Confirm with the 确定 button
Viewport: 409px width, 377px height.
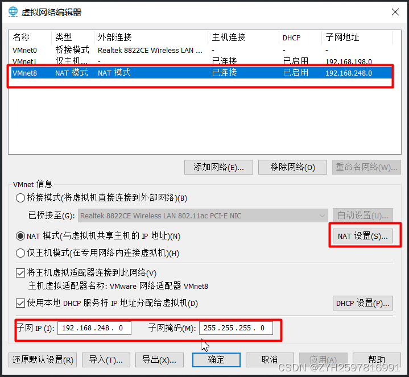(x=216, y=360)
